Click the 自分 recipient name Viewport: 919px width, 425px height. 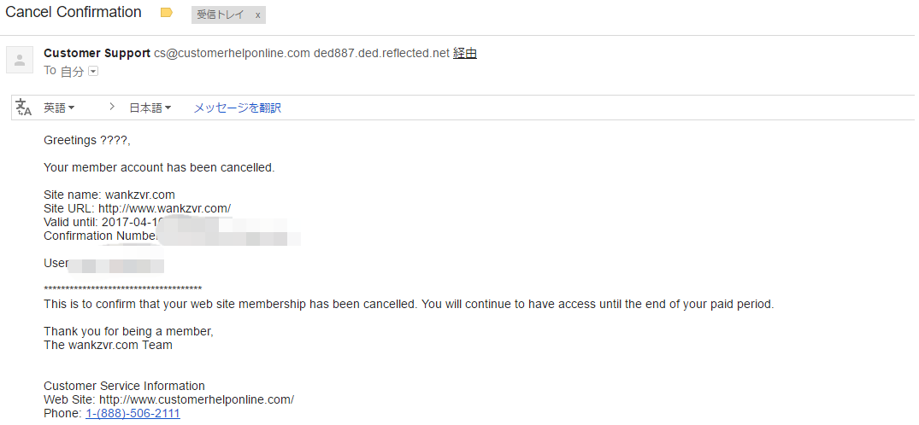click(x=72, y=72)
